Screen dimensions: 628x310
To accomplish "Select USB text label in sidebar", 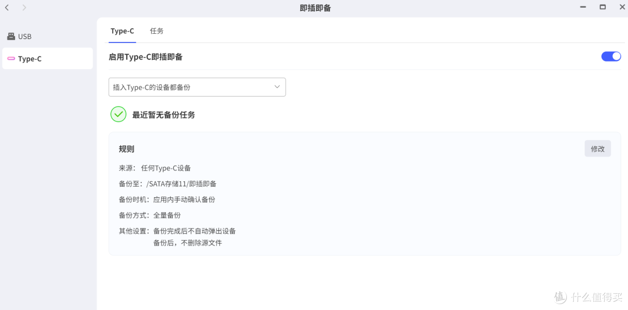I will click(x=25, y=37).
